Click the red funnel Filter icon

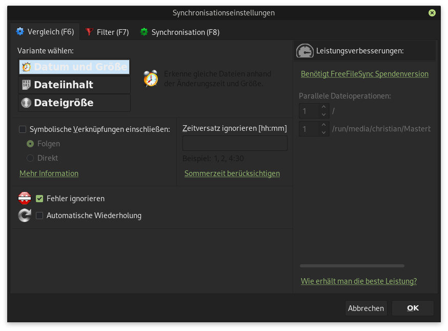89,32
